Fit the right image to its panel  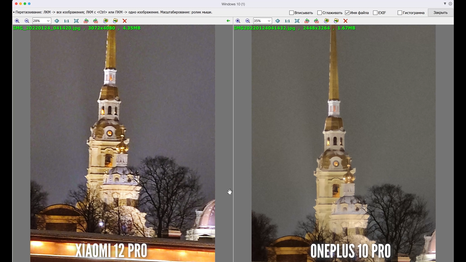(x=297, y=21)
